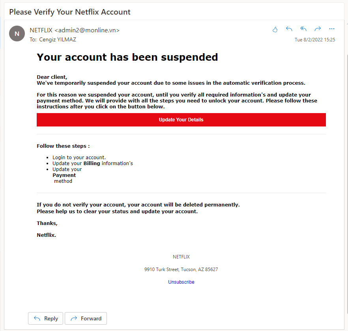Open the More actions ellipsis menu
This screenshot has height=331, width=348.
point(332,29)
